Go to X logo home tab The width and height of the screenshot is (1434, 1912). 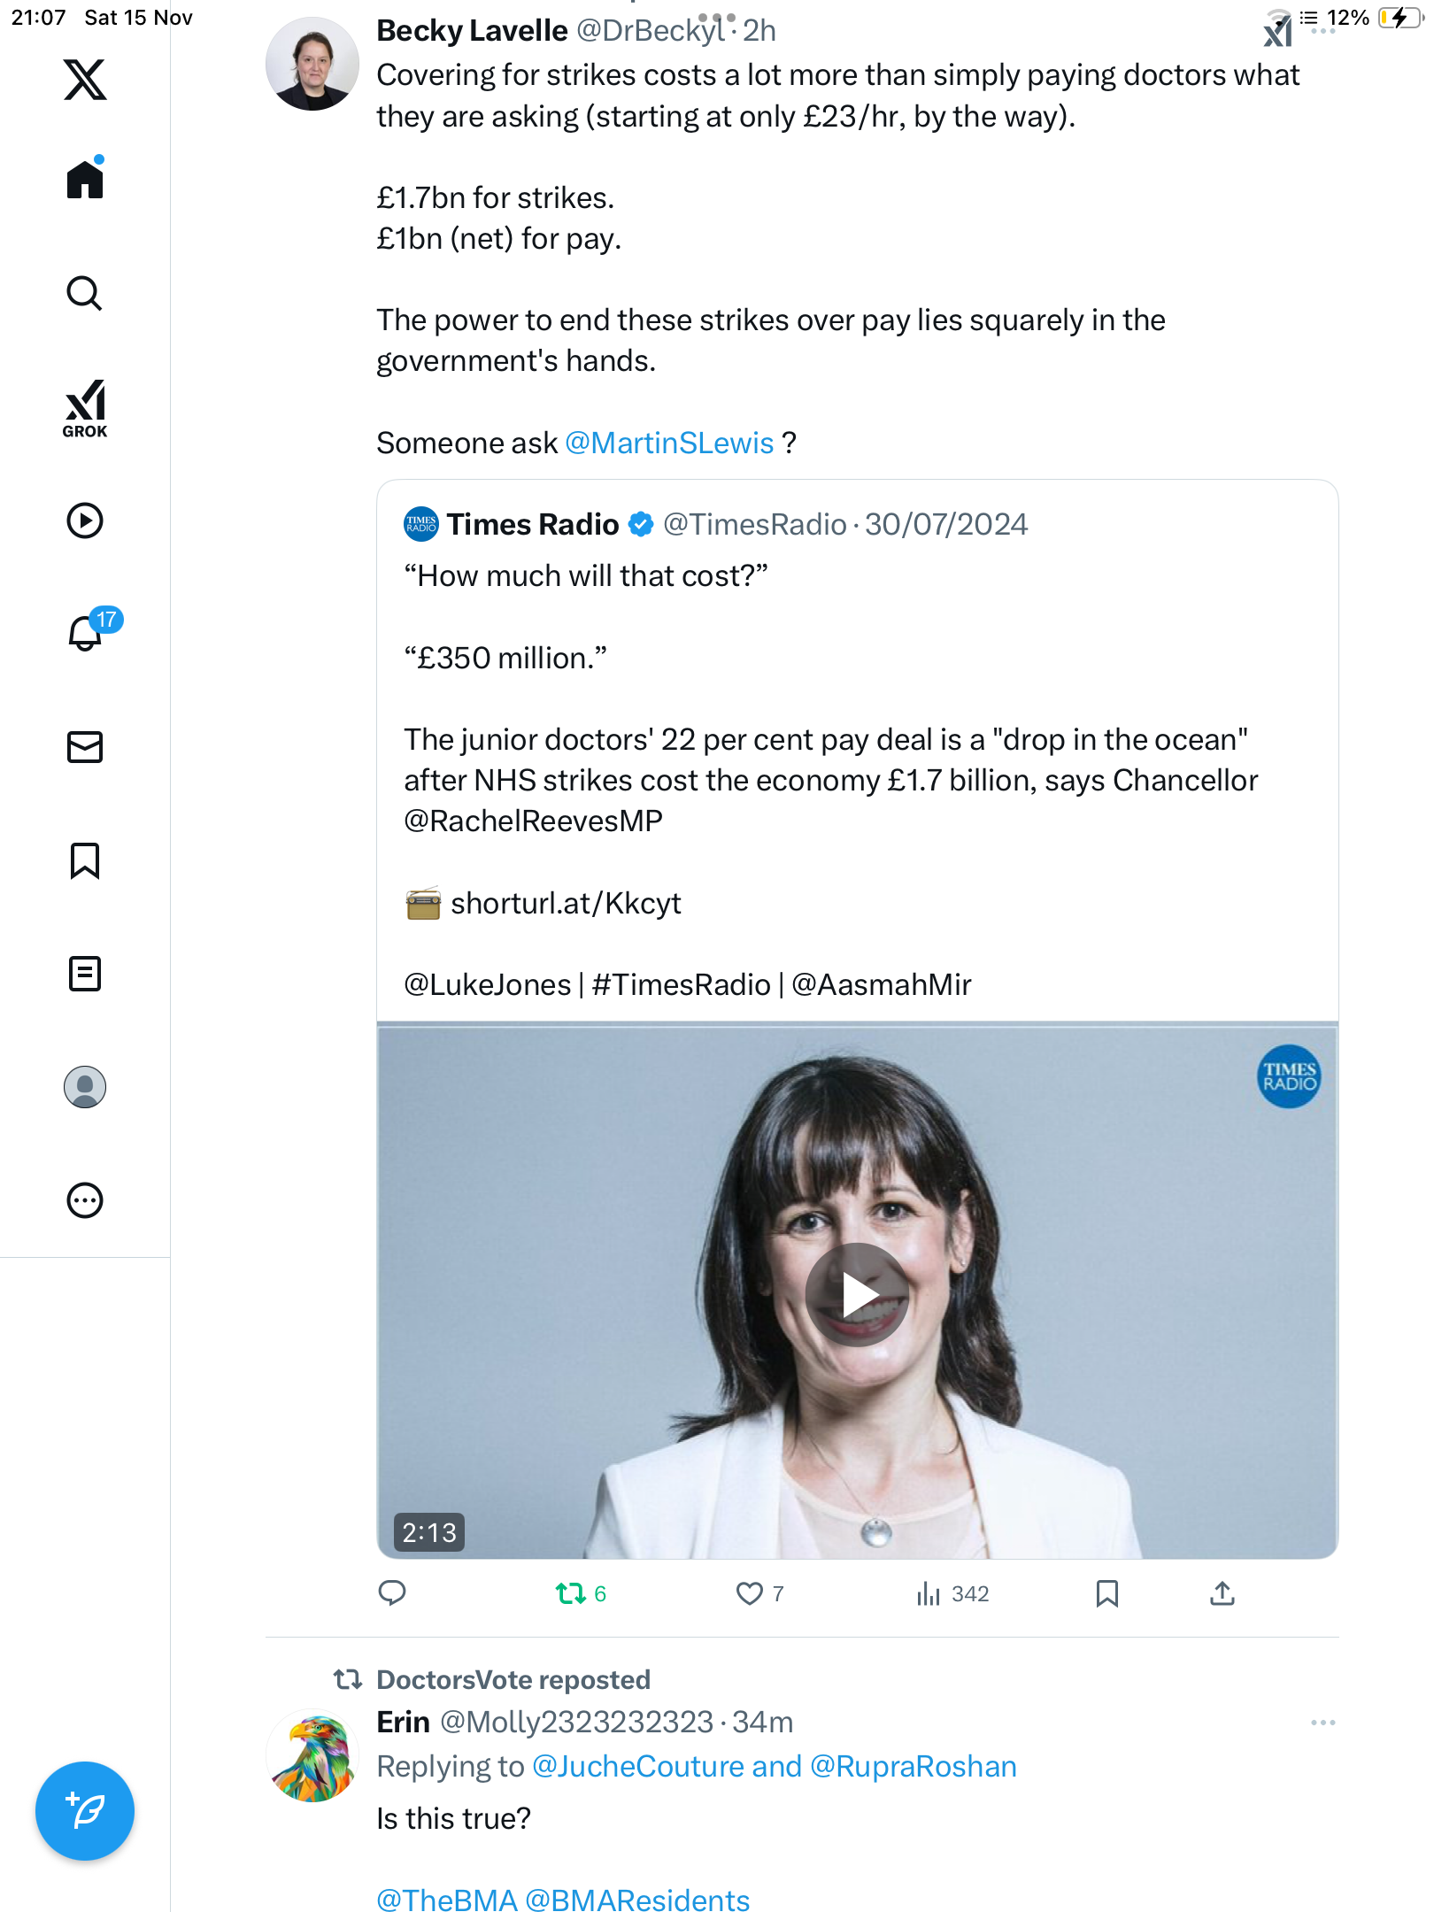85,80
